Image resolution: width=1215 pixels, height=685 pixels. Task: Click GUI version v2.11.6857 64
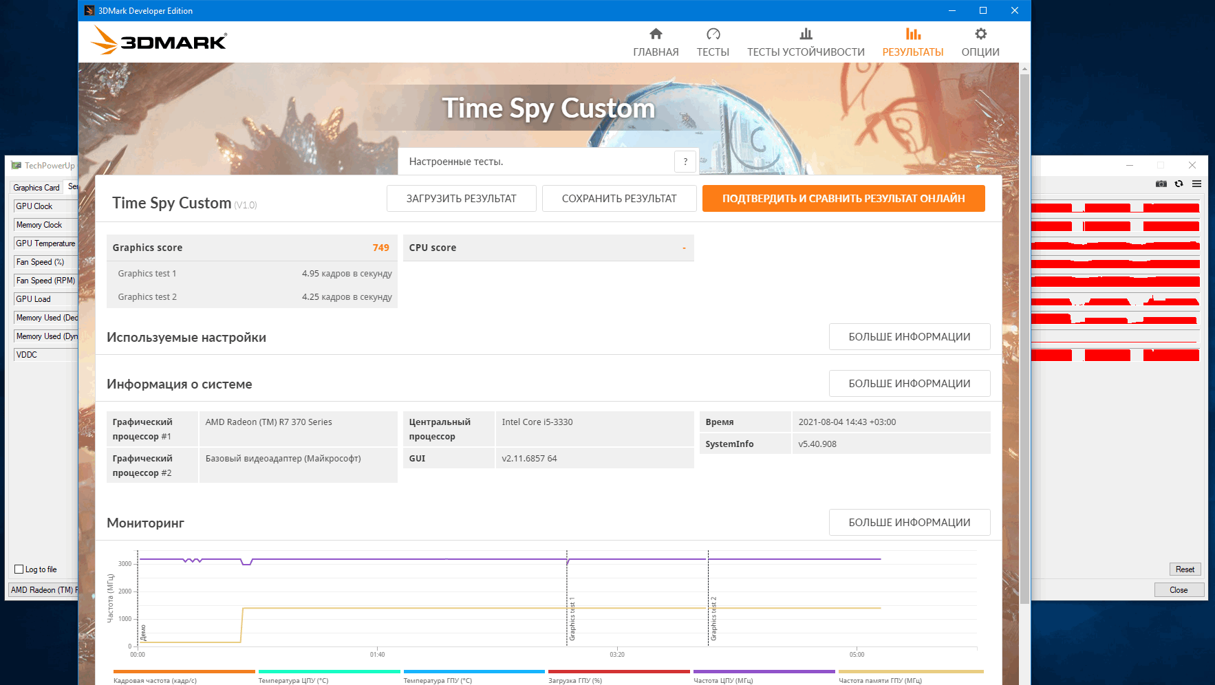(x=529, y=459)
